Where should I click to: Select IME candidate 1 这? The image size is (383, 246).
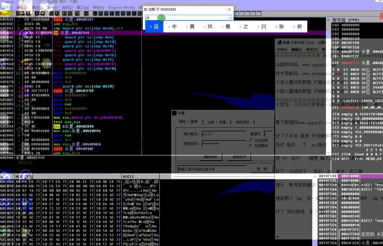tap(154, 27)
